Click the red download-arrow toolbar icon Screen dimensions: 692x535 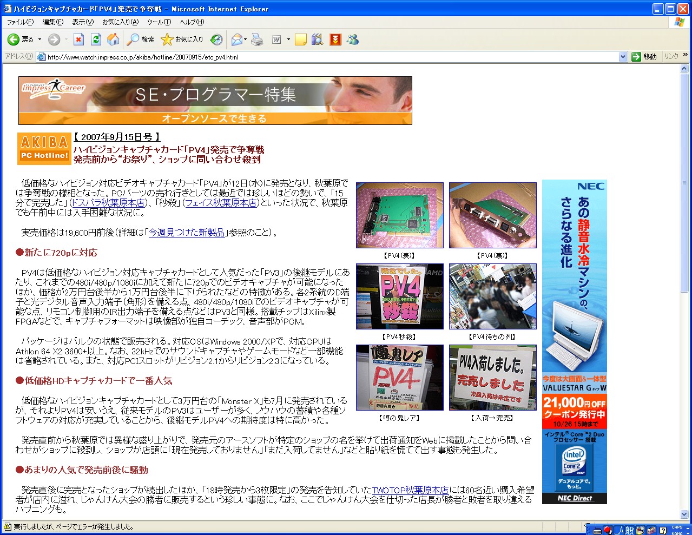335,39
